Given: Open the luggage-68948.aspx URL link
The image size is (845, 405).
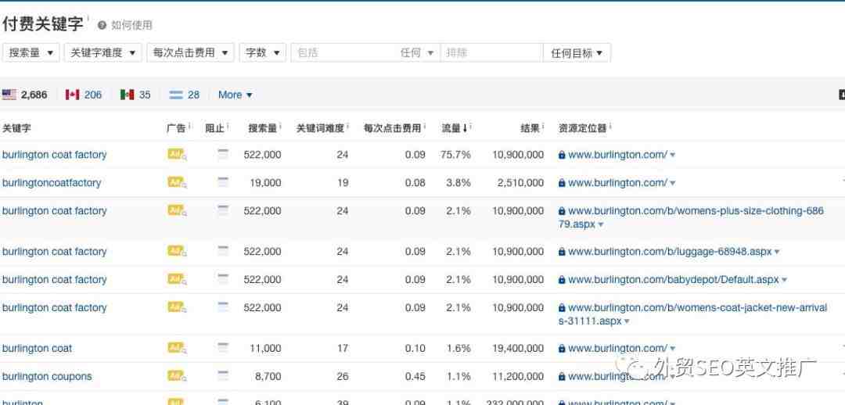Looking at the screenshot, I should pyautogui.click(x=670, y=252).
